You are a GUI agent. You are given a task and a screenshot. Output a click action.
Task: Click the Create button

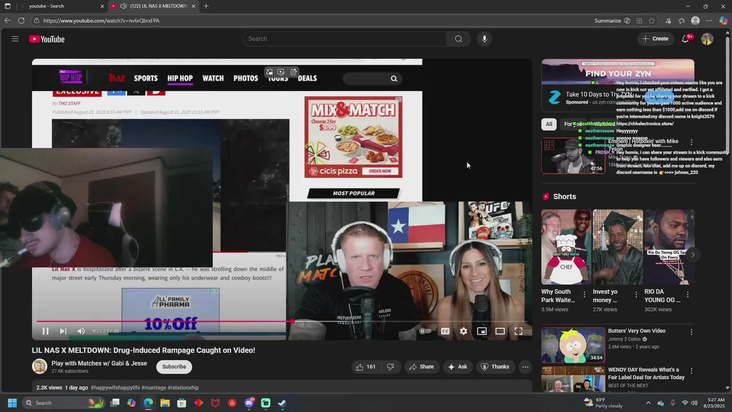(655, 39)
